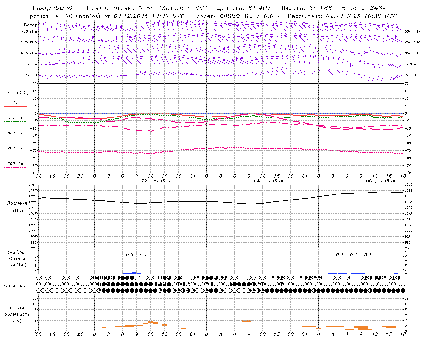This screenshot has width=422, height=337.
Task: Select the (мм/1ч.) unit label
Action: [x=17, y=265]
